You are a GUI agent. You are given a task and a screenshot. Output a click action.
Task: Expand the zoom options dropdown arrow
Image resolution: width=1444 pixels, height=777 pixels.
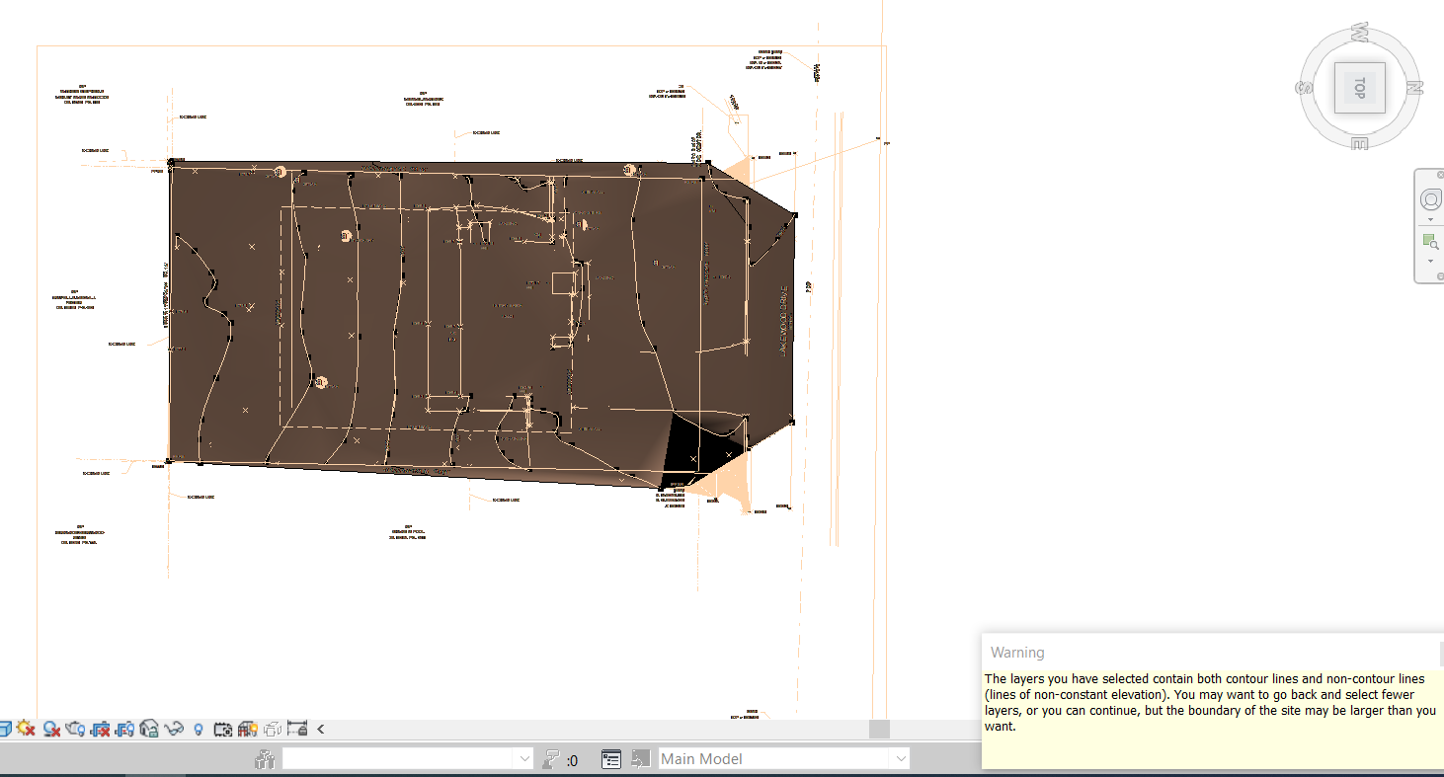tap(1430, 261)
